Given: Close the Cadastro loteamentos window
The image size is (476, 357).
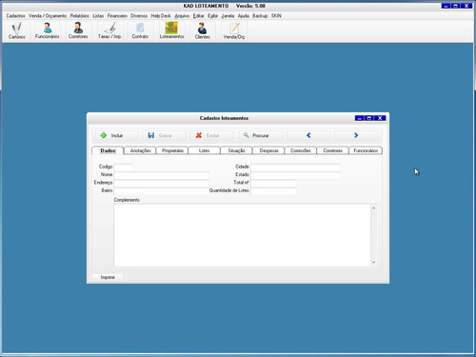Looking at the screenshot, I should pyautogui.click(x=380, y=118).
